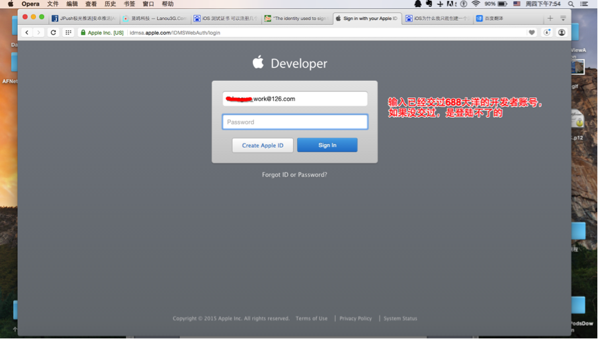Switch to the iOS为什么我只能创建一个 tab
The image size is (598, 339).
(x=438, y=18)
